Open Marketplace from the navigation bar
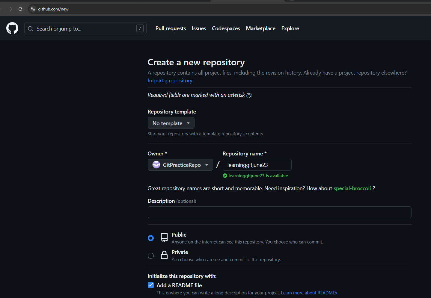The height and width of the screenshot is (298, 431). 261,28
